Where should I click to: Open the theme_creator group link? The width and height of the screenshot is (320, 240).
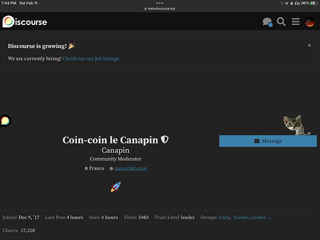point(249,218)
